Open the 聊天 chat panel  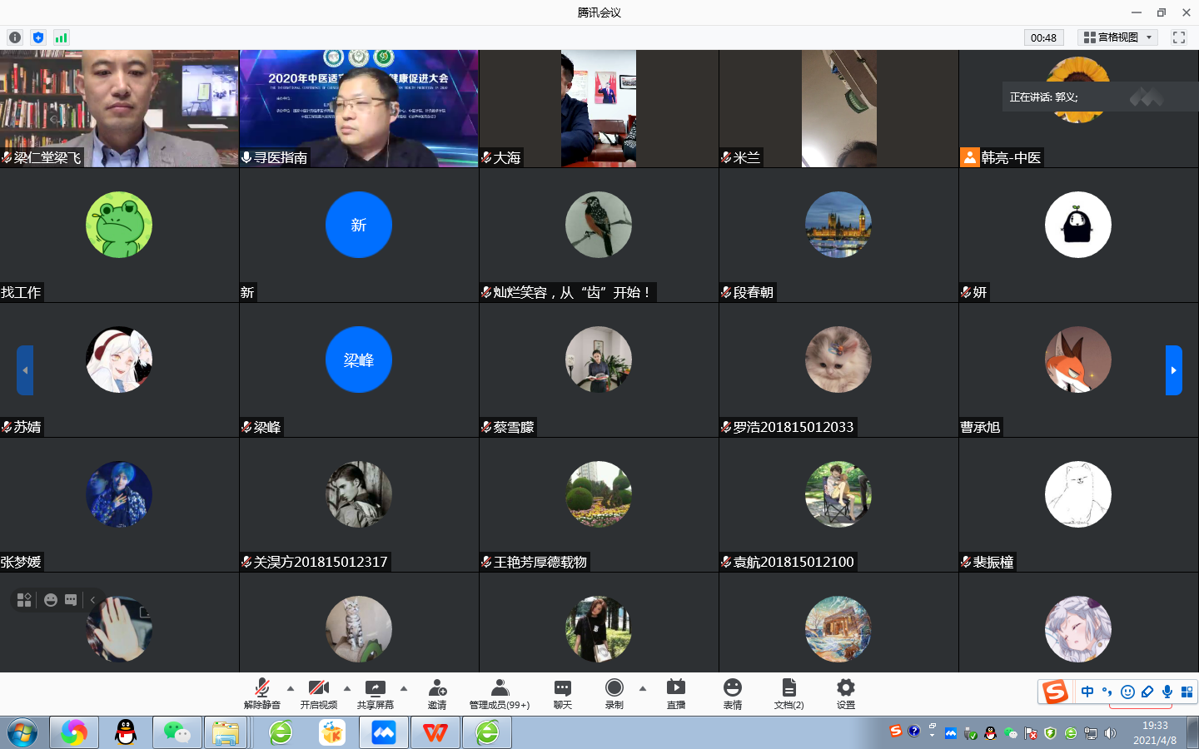563,693
